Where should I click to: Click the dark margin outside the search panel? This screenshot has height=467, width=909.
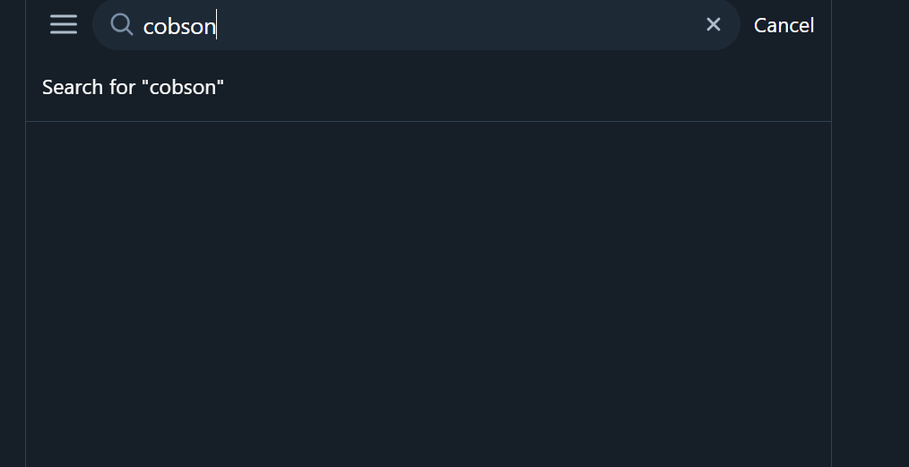pos(870,233)
